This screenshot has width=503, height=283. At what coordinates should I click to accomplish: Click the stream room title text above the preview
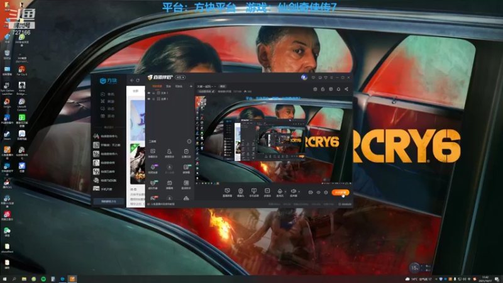[206, 86]
